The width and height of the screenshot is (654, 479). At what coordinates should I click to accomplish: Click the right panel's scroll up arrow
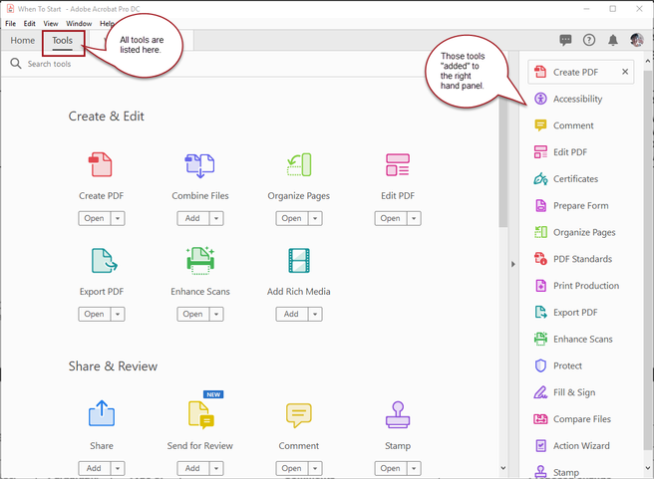(x=648, y=61)
